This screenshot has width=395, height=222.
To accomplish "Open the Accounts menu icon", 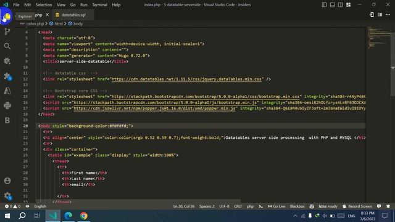I will [x=7, y=181].
